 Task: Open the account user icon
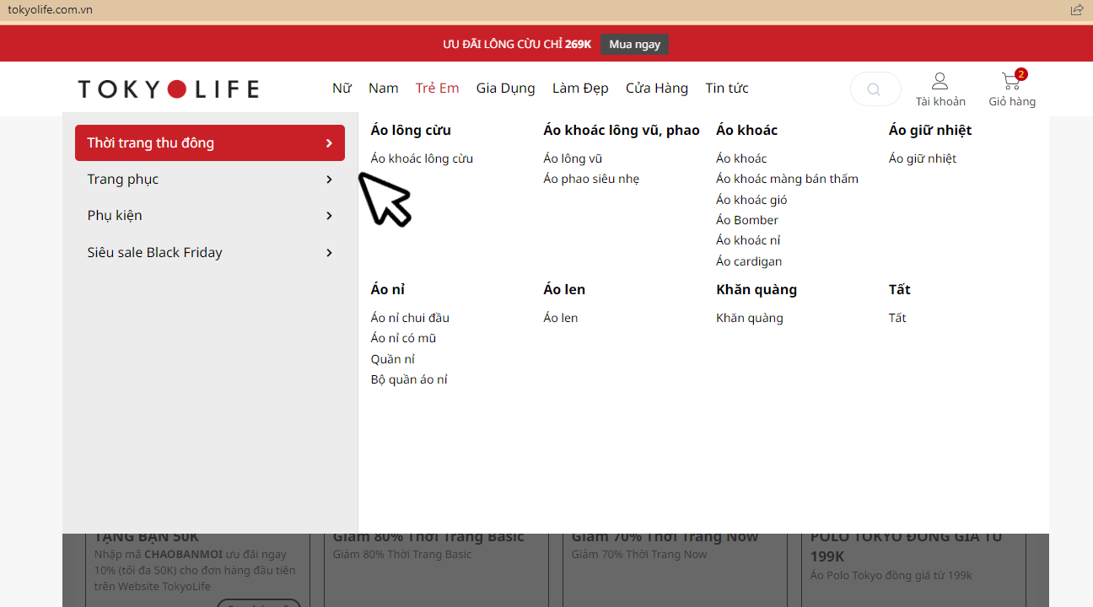[x=940, y=82]
